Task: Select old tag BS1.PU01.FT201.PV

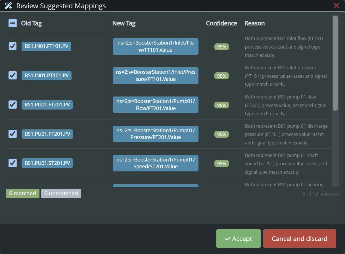Action: 47,105
